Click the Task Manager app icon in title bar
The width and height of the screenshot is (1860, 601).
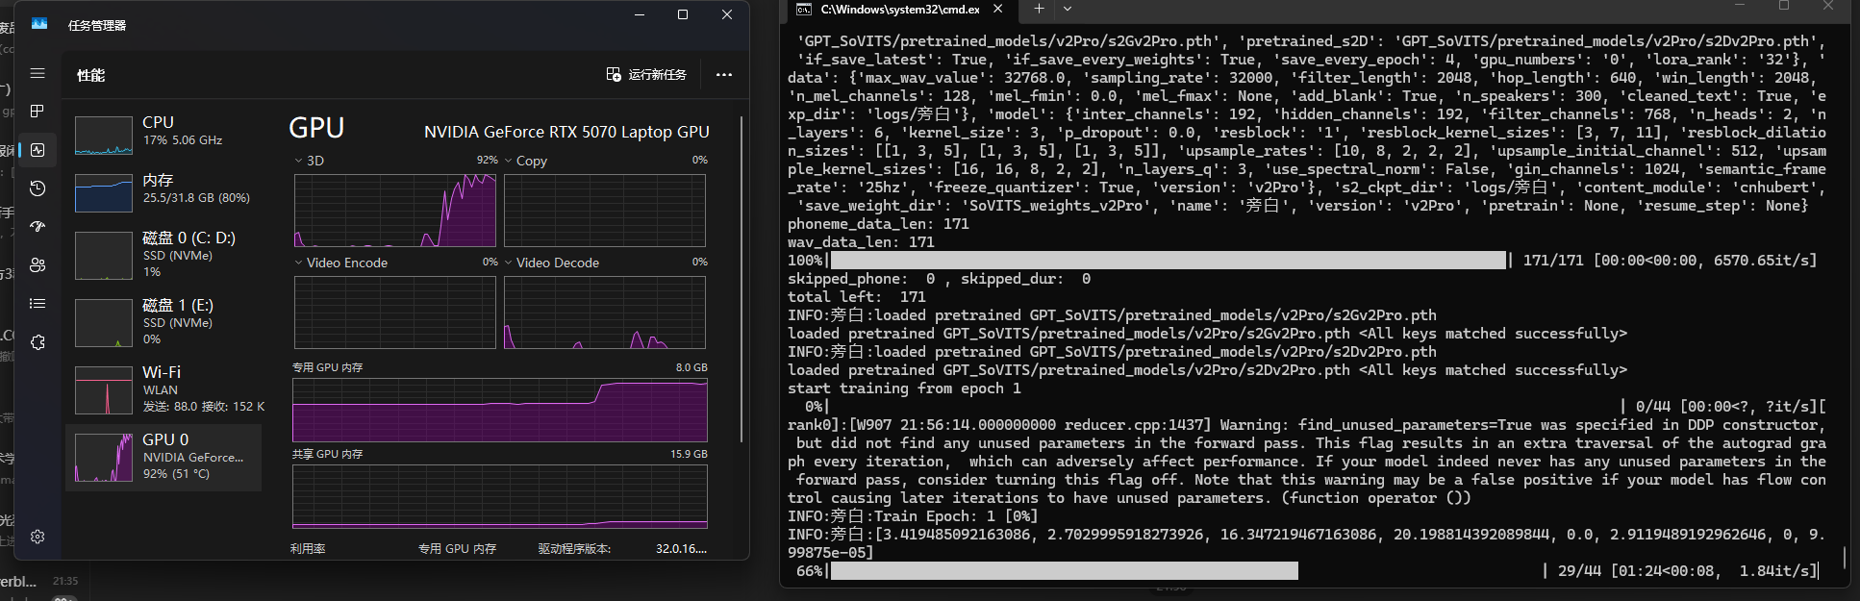coord(39,24)
